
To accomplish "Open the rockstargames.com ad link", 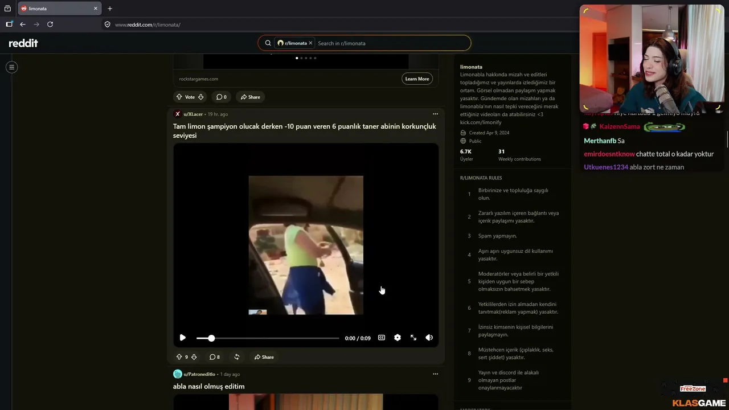I will tap(199, 79).
